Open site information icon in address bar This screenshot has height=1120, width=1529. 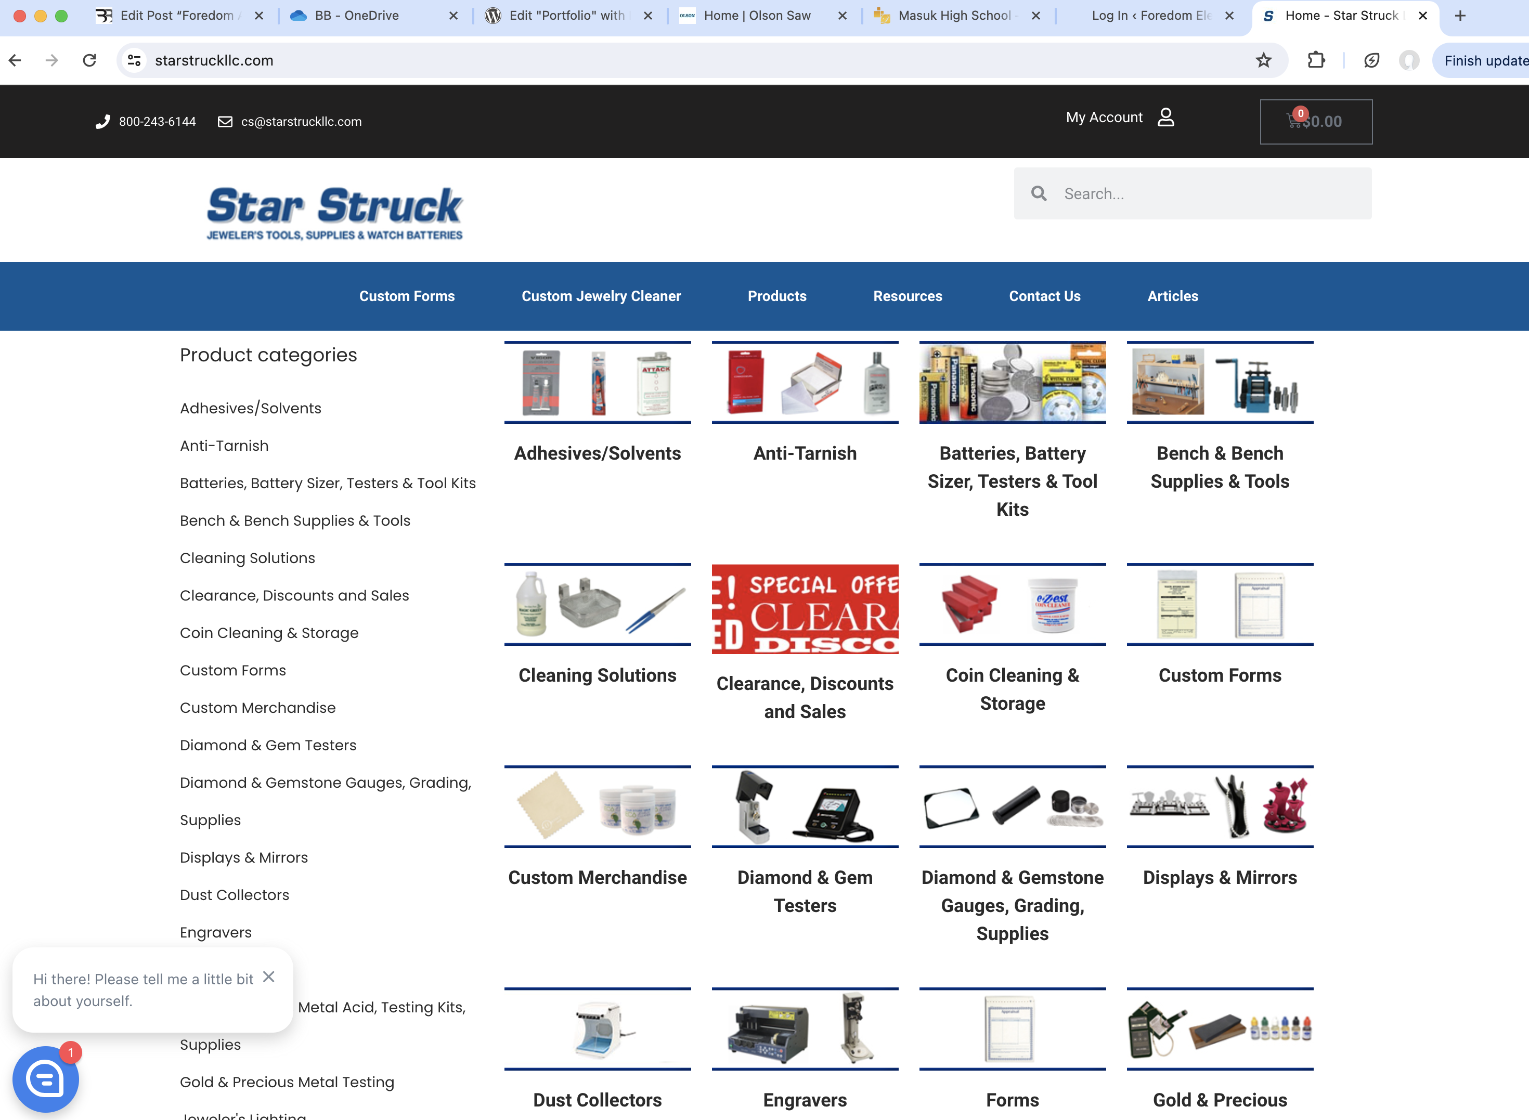[134, 60]
